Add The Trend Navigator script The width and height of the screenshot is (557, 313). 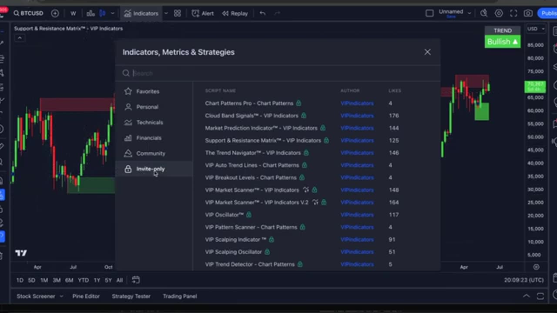click(x=253, y=153)
